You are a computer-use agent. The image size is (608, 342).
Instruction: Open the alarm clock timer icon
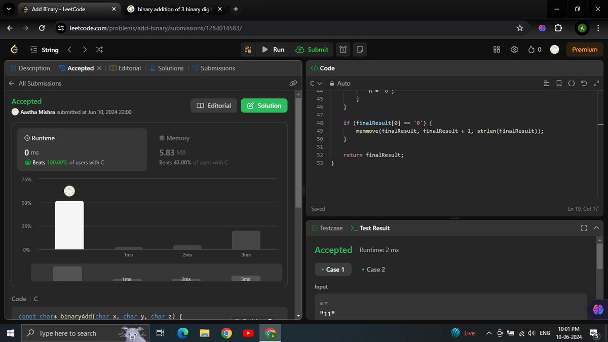click(343, 50)
